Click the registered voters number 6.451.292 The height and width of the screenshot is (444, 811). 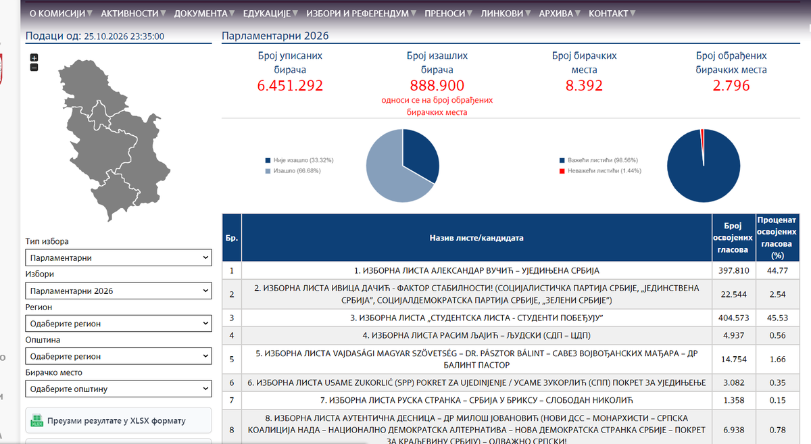tap(290, 86)
